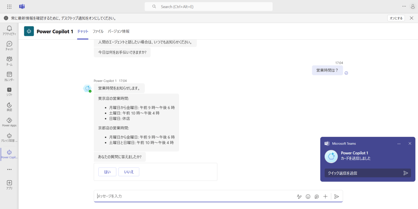Open the アクティビティ panel in the sidebar
The height and width of the screenshot is (209, 418).
tap(9, 30)
